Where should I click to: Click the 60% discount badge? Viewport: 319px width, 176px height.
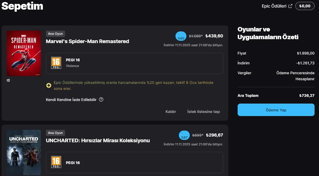(x=181, y=36)
